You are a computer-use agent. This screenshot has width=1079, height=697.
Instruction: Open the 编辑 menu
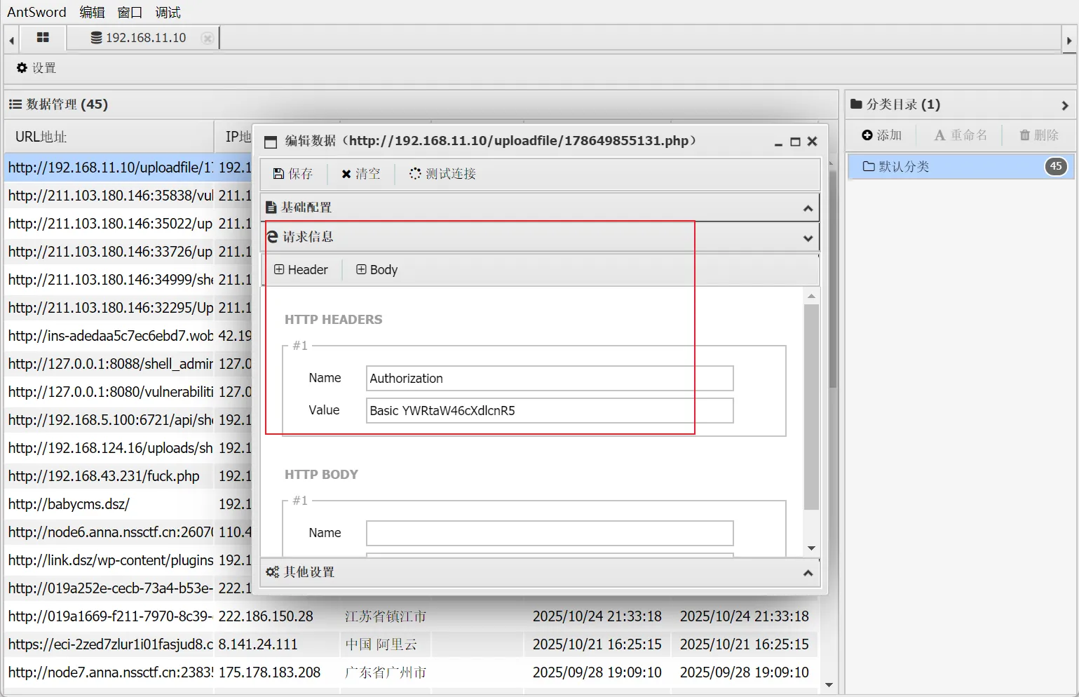coord(92,12)
